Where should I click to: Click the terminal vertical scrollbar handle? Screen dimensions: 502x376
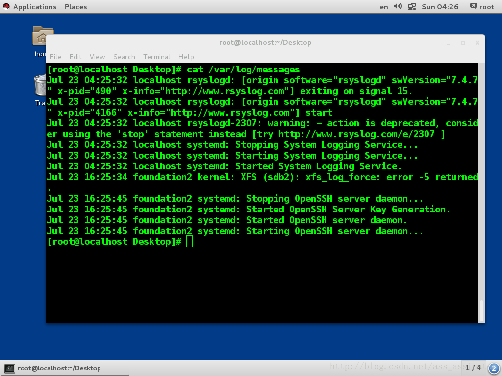tap(481, 311)
